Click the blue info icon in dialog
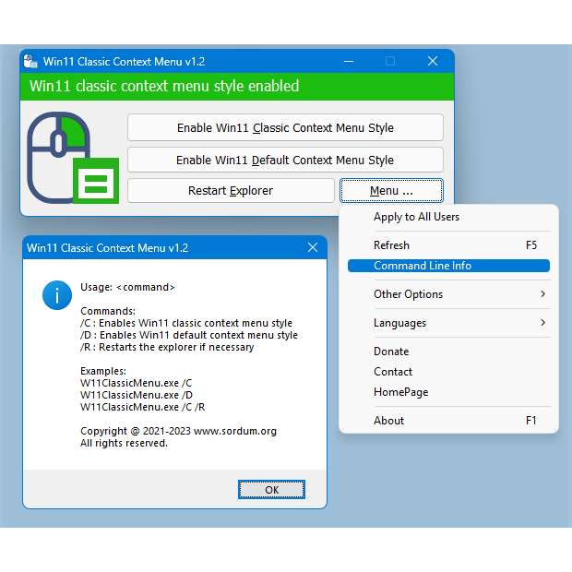The image size is (572, 572). pyautogui.click(x=57, y=295)
